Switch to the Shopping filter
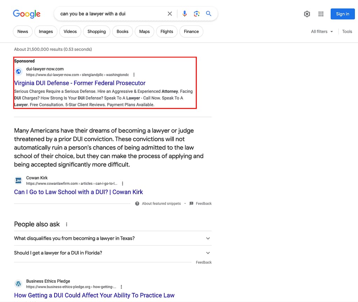Image resolution: width=358 pixels, height=302 pixels. [x=96, y=31]
